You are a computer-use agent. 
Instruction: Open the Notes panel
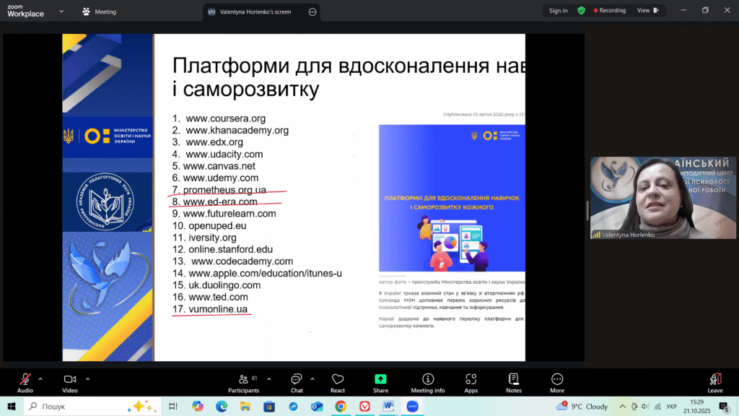(x=514, y=382)
